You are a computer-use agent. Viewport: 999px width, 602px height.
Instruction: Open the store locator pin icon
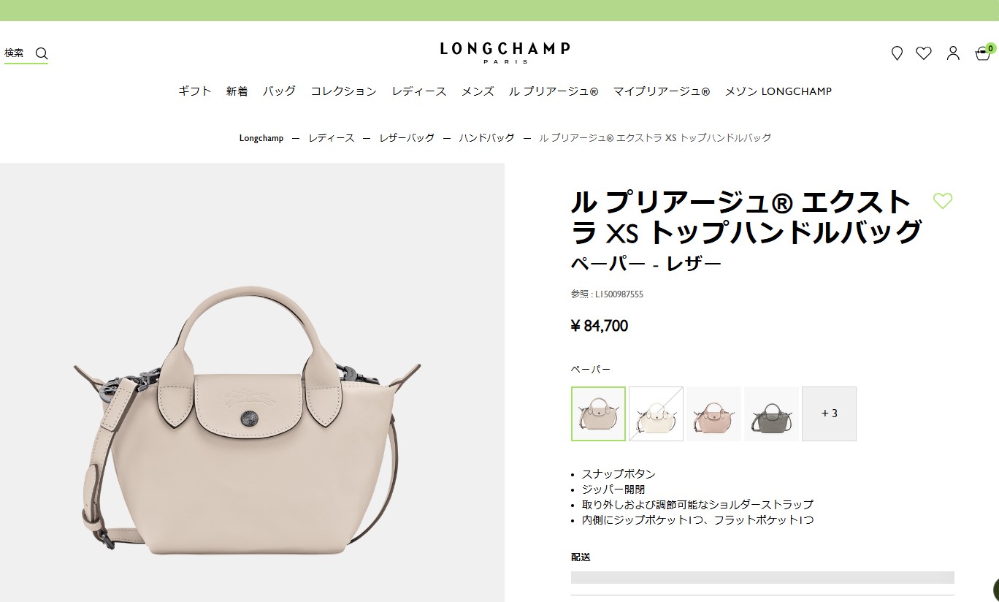(x=897, y=53)
